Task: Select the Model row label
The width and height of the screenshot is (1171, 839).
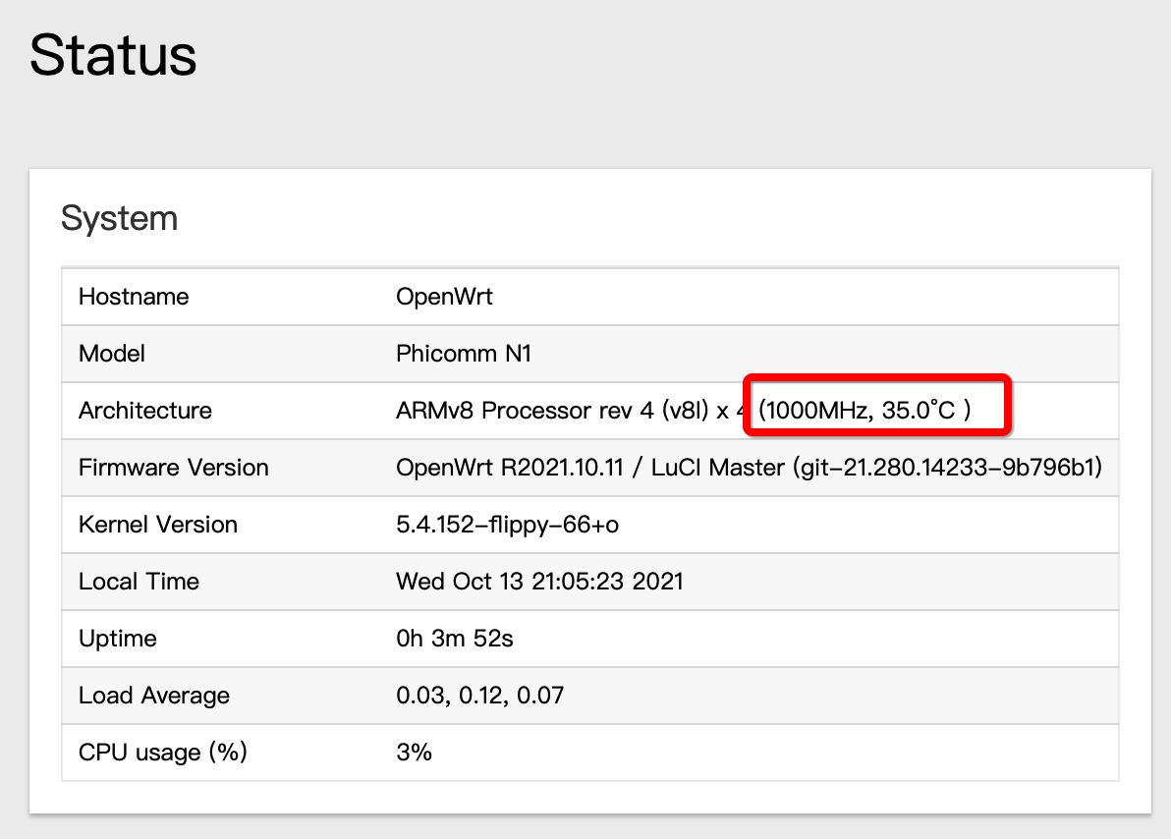Action: pos(111,354)
